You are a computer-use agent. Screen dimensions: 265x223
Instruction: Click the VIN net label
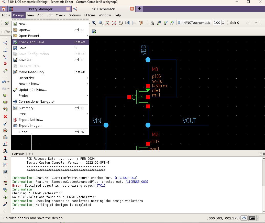coord(97,121)
